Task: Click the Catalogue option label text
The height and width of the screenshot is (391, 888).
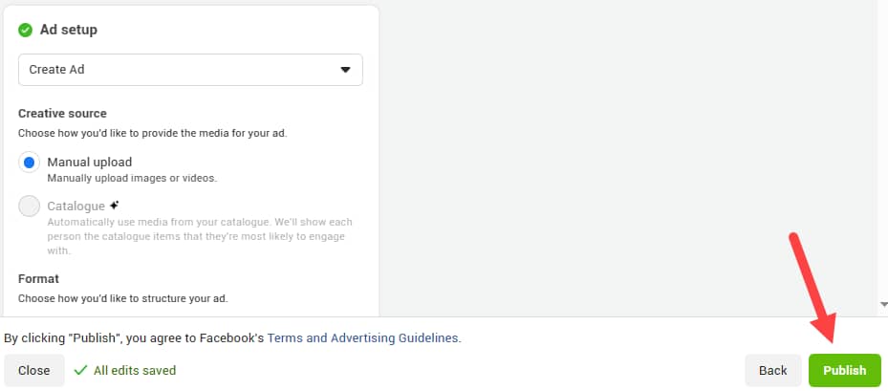Action: pos(76,206)
